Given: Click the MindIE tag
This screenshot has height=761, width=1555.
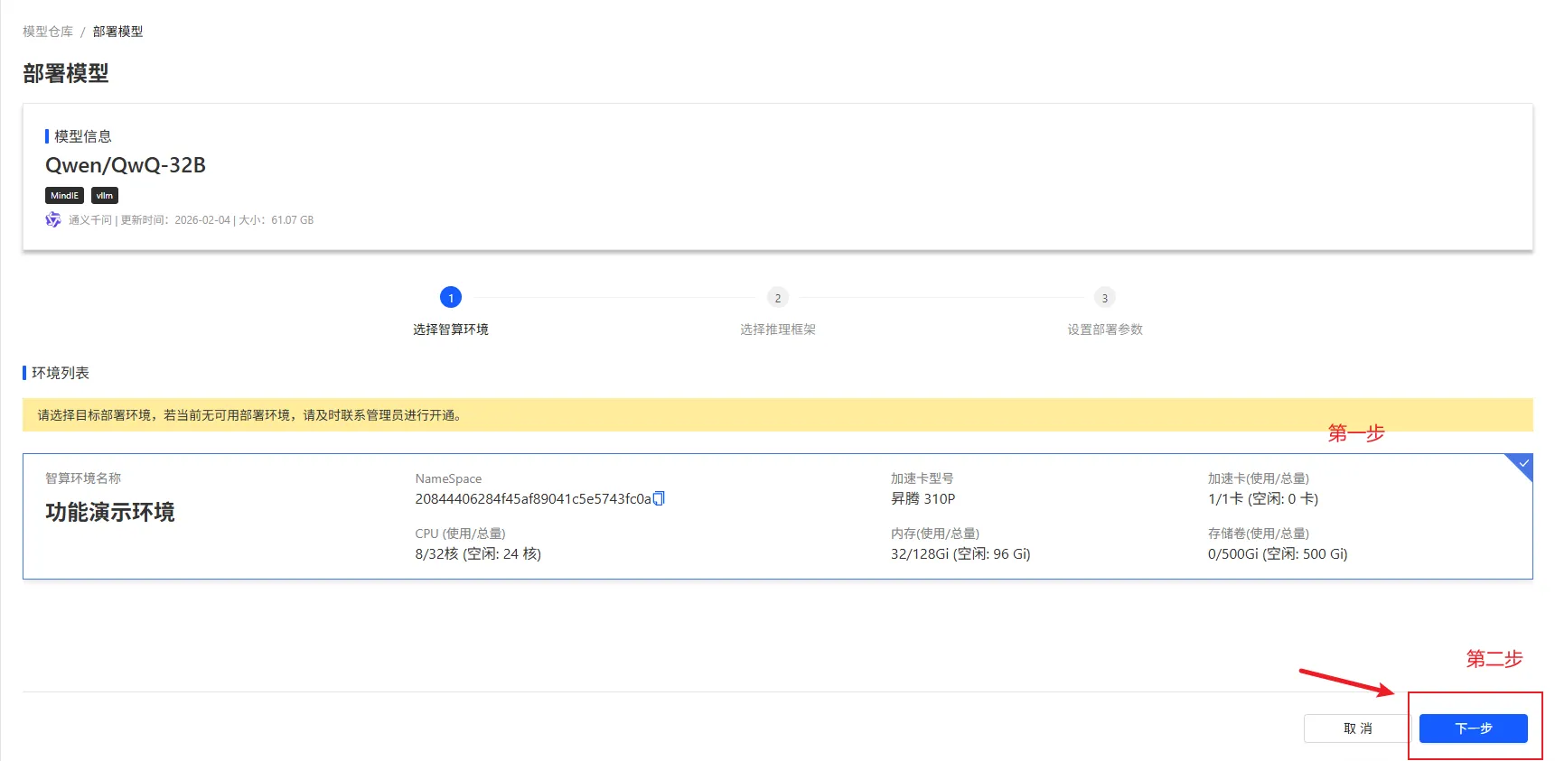Looking at the screenshot, I should [x=64, y=195].
